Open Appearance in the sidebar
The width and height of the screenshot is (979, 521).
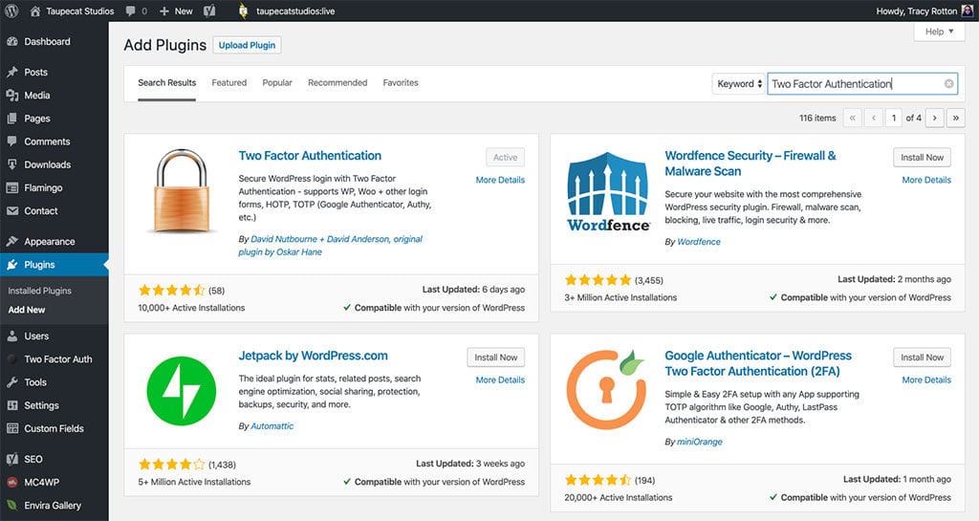tap(54, 242)
